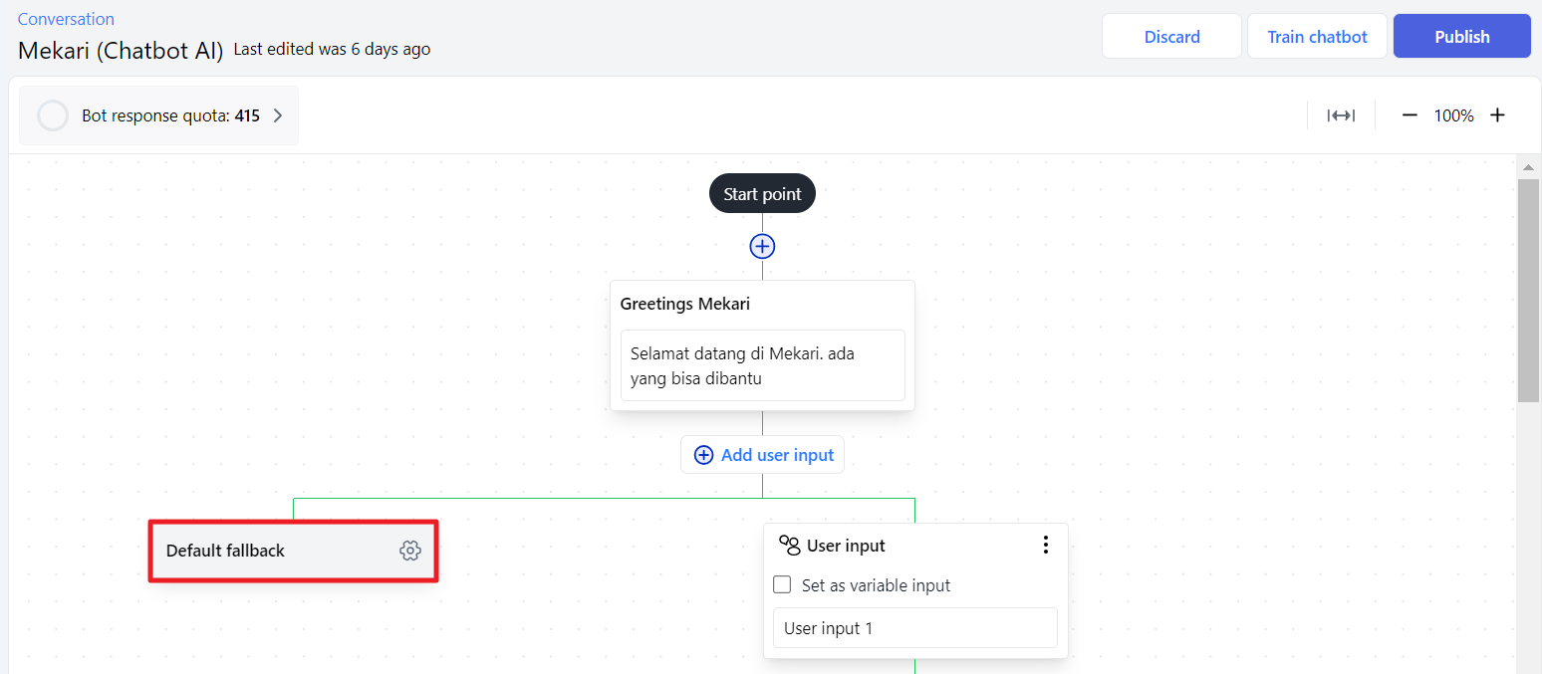Zoom in with the plus icon

tap(1497, 115)
